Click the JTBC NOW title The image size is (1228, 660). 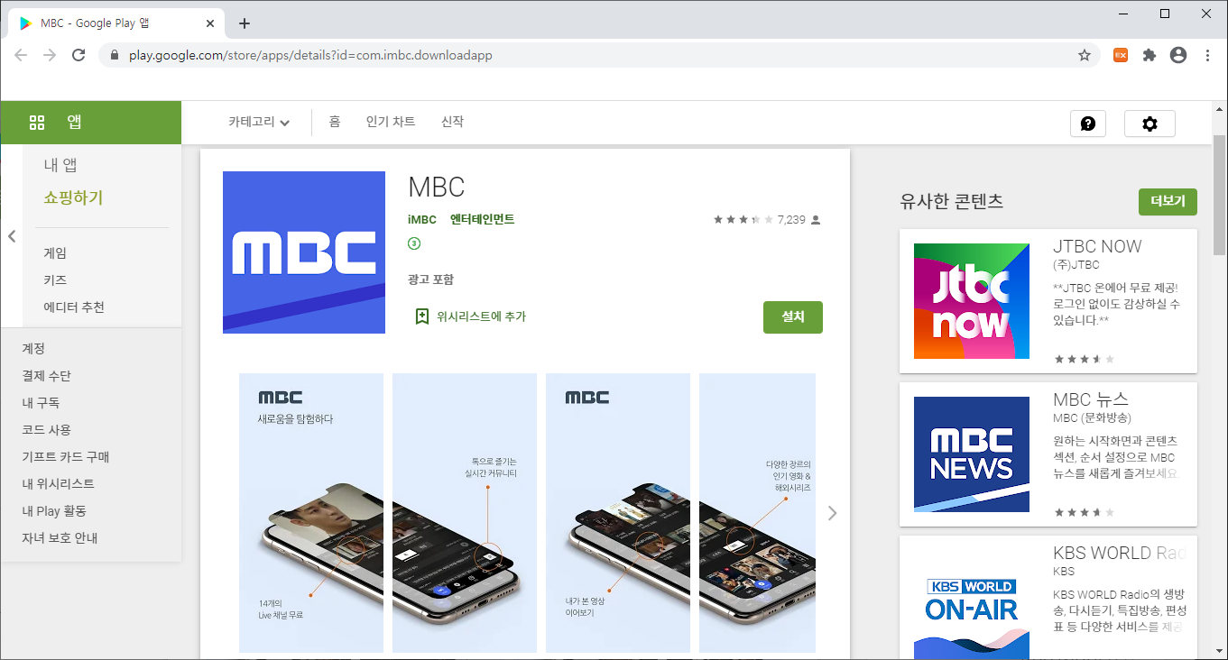coord(1097,246)
